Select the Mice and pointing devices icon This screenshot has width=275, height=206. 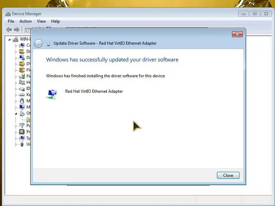pos(22,101)
